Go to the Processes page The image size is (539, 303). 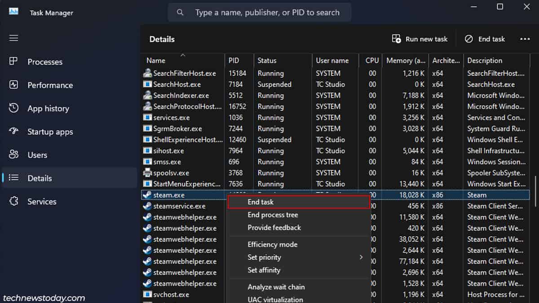(x=70, y=62)
